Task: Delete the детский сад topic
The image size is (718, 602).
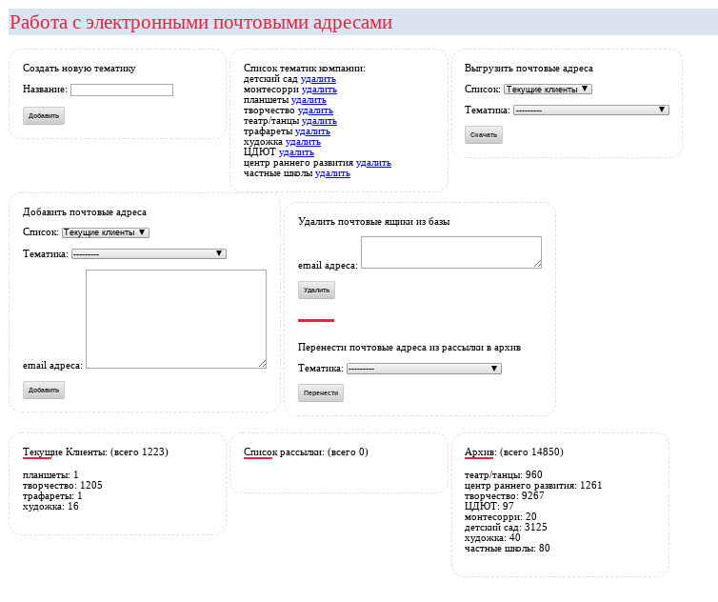Action: coord(318,79)
